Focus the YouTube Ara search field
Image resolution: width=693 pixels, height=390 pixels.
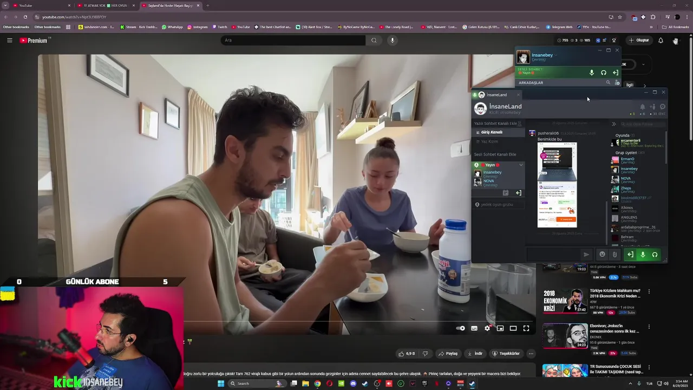(292, 40)
